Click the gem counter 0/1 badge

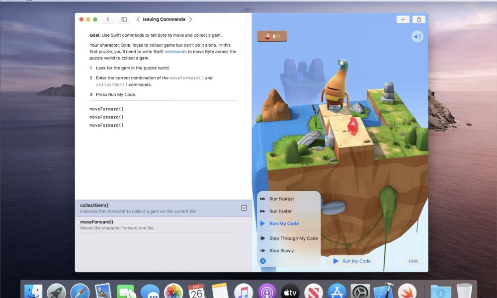[272, 36]
